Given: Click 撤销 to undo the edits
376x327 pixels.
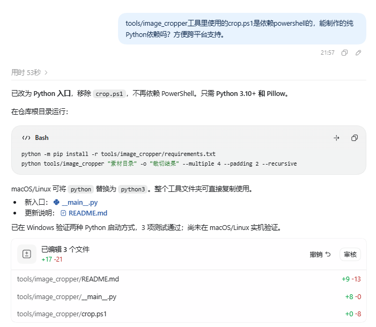Looking at the screenshot, I should click(x=320, y=254).
